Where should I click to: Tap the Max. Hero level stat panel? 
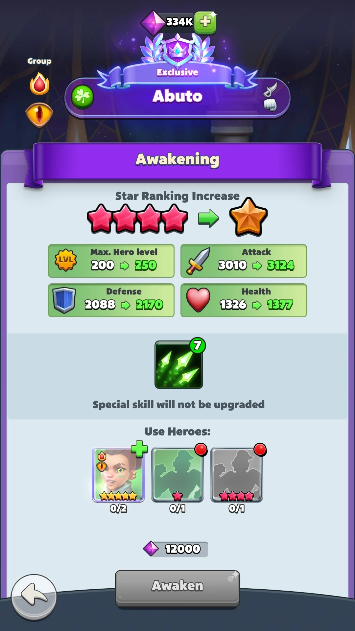coord(111,261)
